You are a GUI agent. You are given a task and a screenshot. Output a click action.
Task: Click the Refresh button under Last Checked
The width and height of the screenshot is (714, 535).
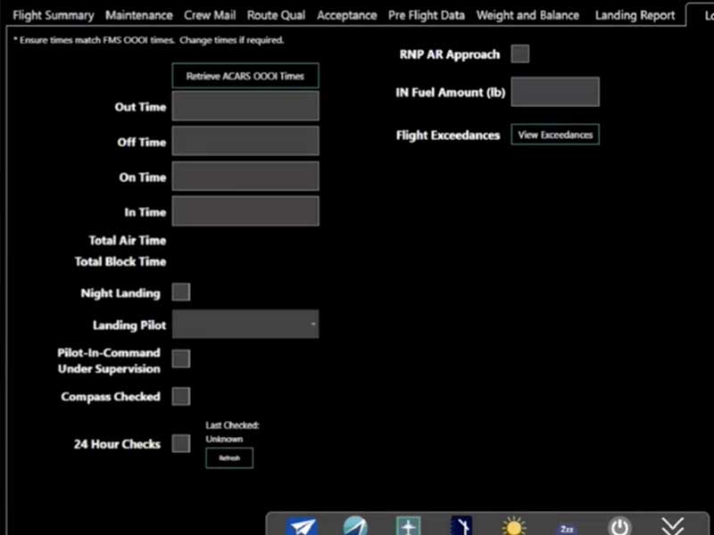[x=229, y=458]
